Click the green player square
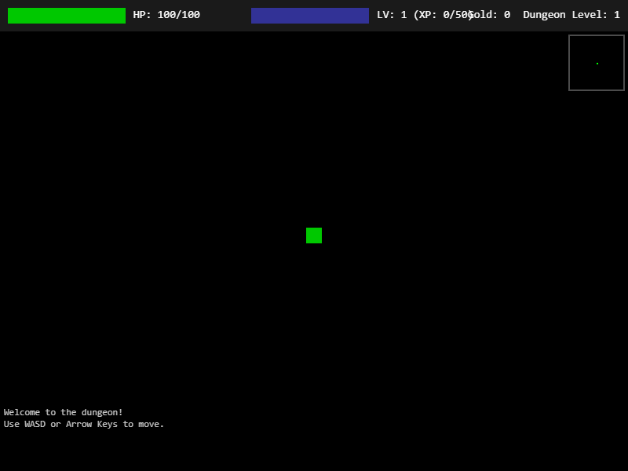 [314, 235]
